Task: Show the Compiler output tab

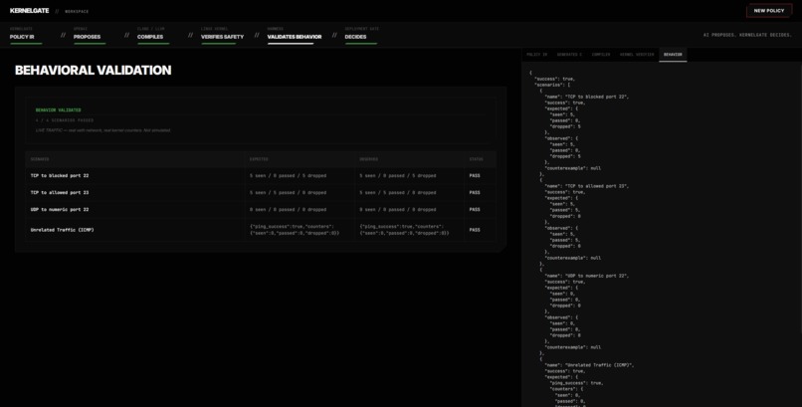Action: 601,54
